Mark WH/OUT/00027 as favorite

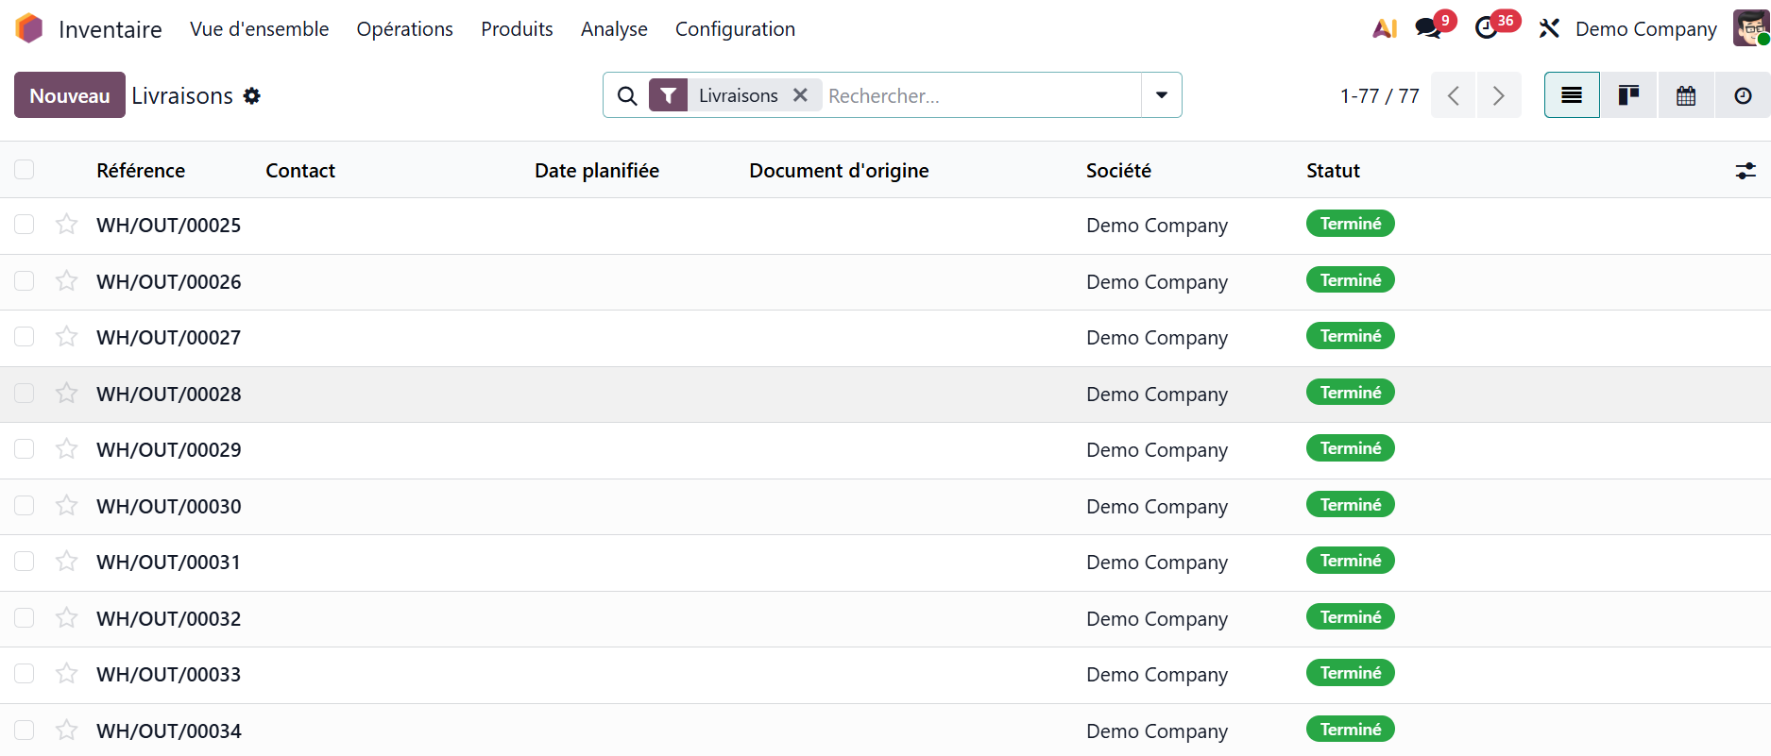(66, 337)
